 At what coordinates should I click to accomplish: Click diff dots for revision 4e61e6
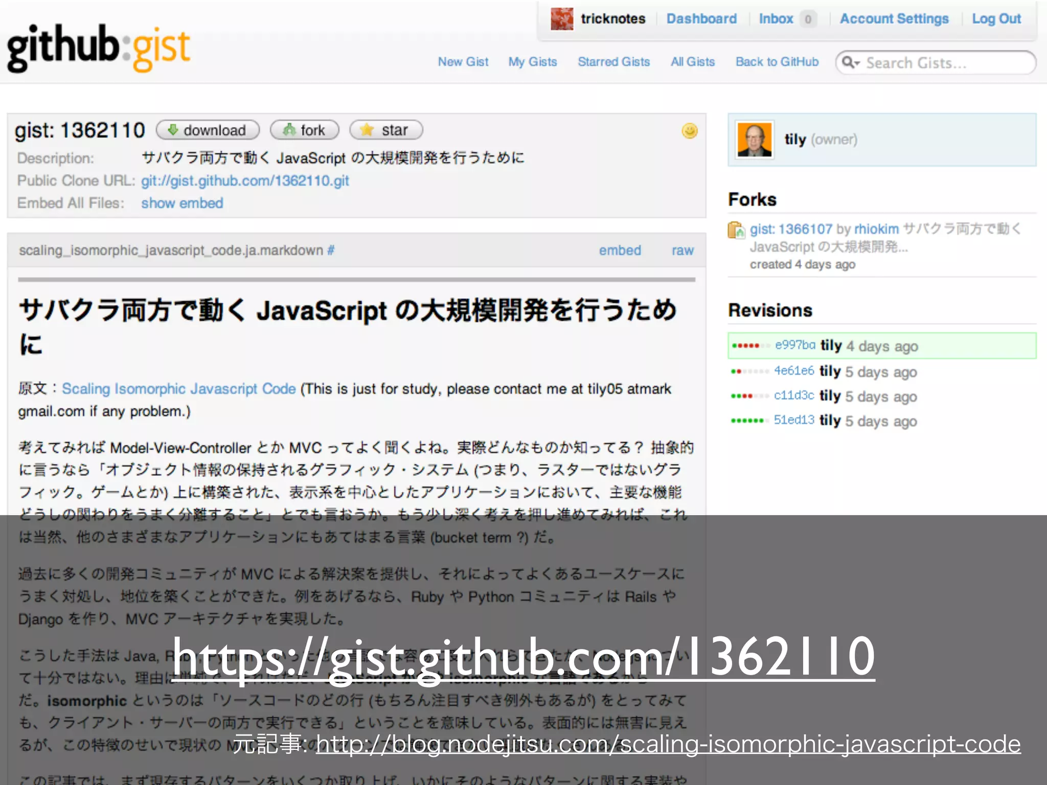pyautogui.click(x=749, y=372)
